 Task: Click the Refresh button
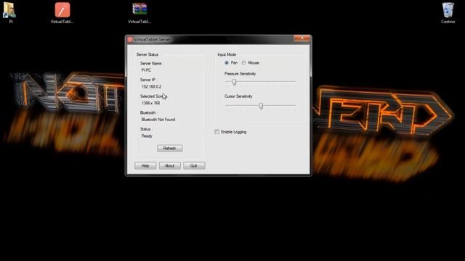169,148
